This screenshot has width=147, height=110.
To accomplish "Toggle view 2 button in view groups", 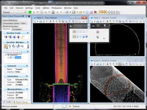I will [x=103, y=12].
